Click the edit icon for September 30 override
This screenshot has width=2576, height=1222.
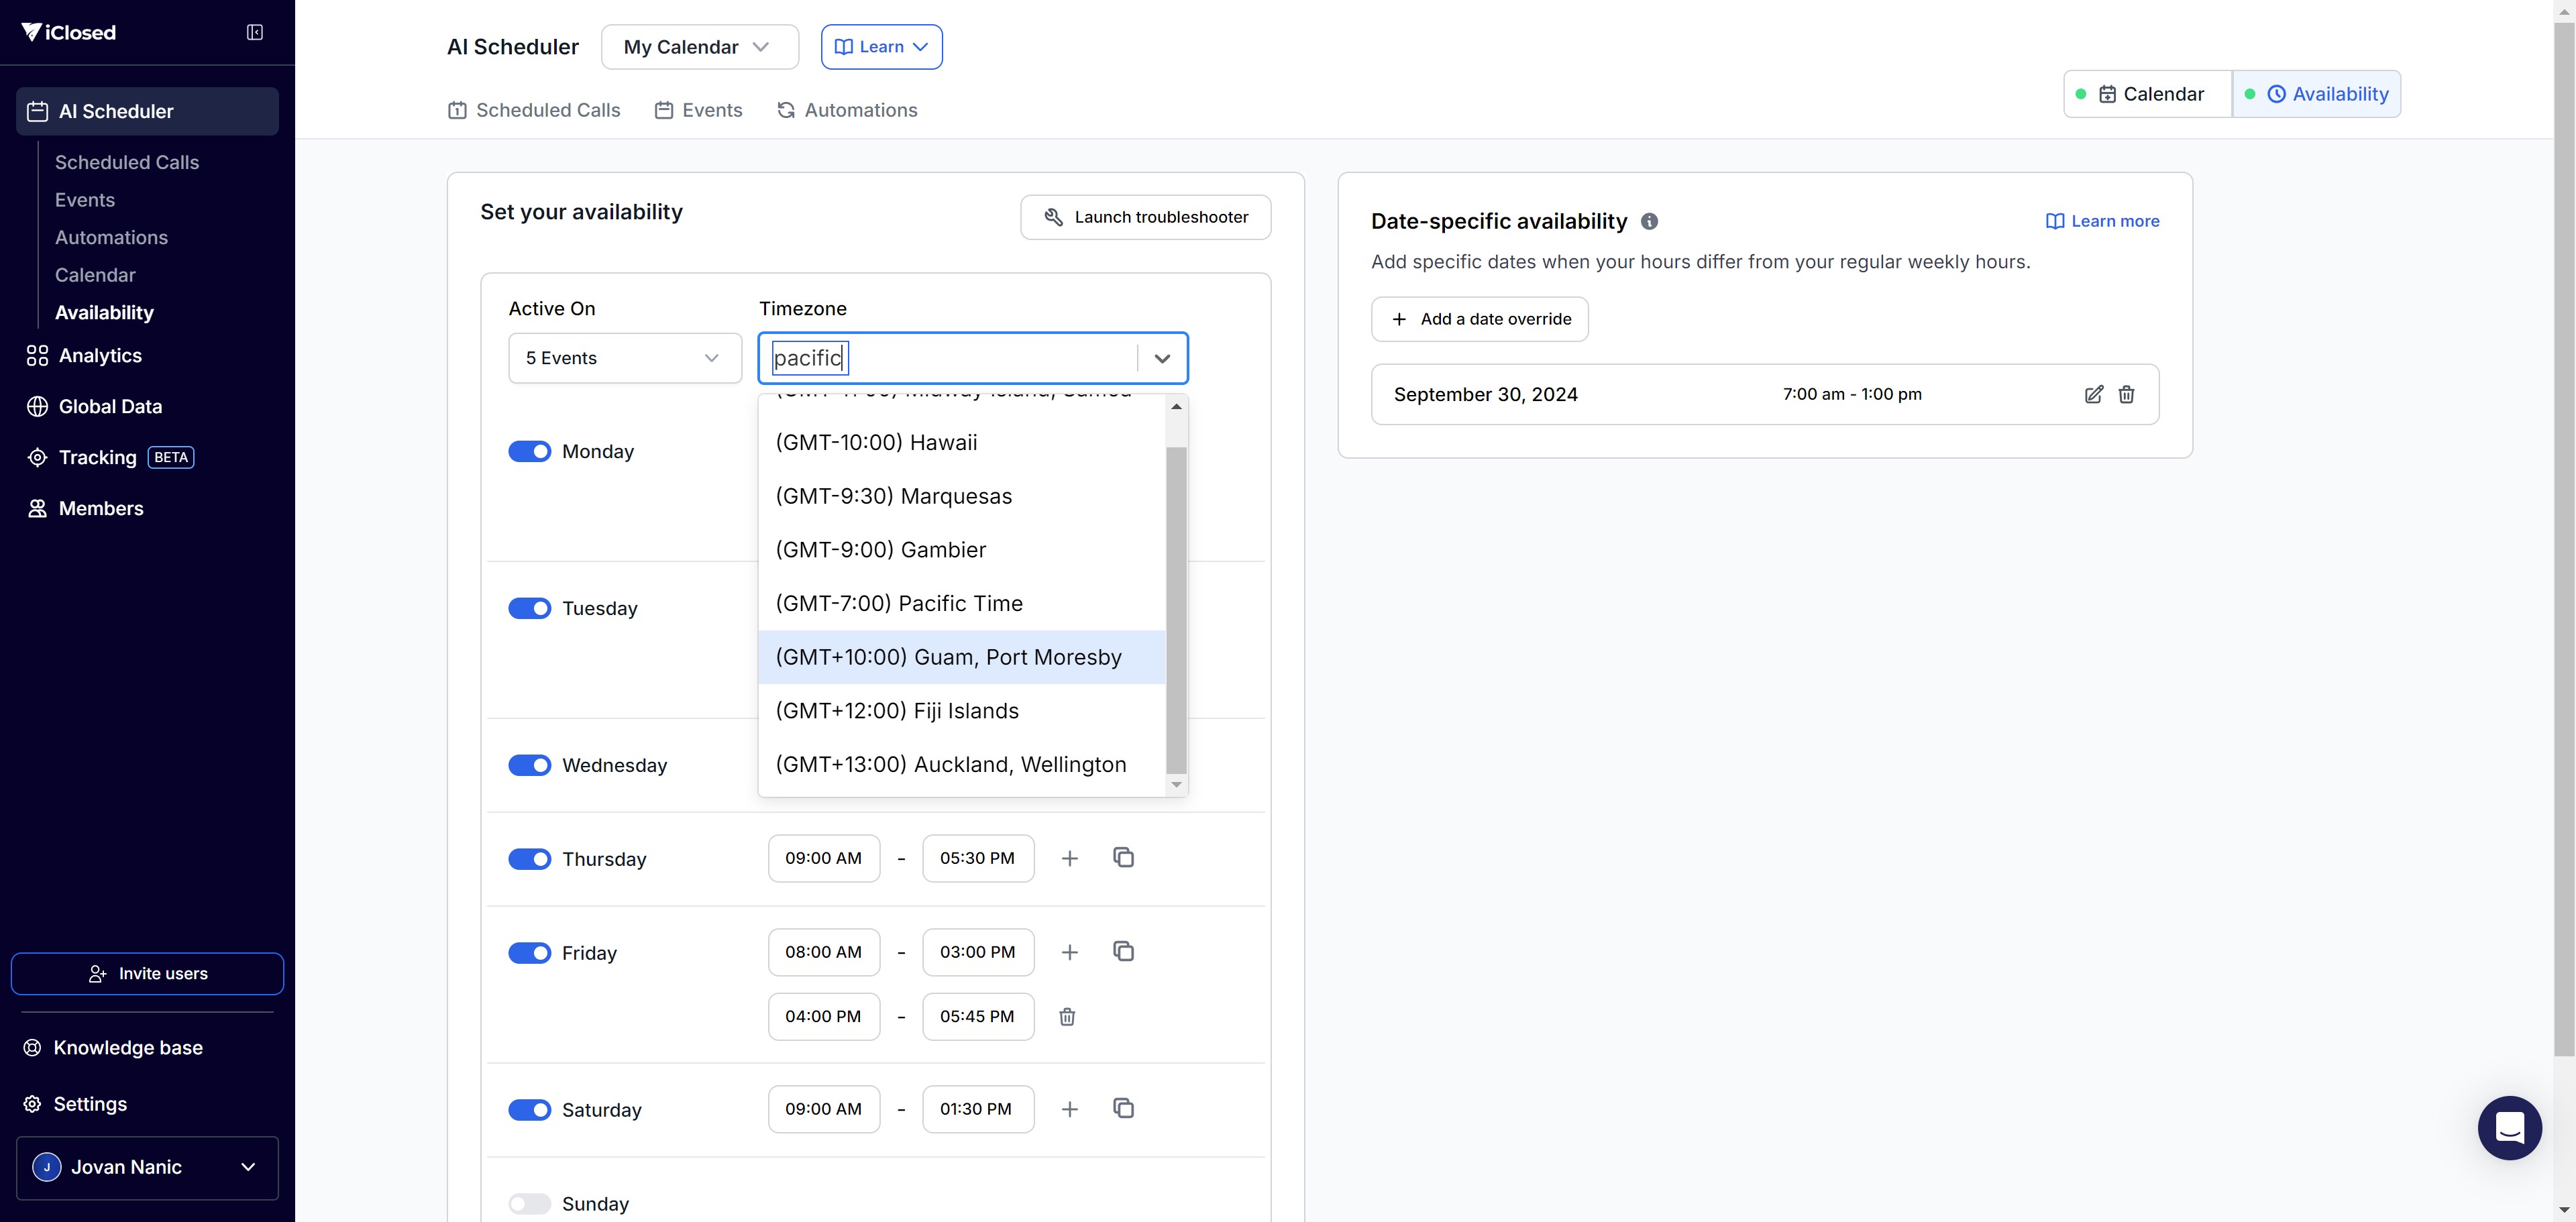point(2093,394)
